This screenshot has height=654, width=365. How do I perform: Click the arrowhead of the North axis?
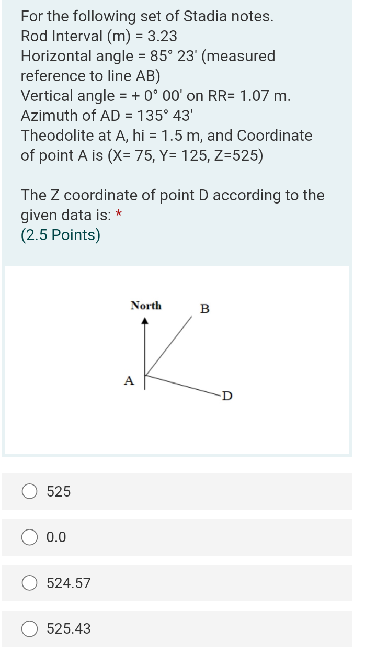pyautogui.click(x=145, y=321)
